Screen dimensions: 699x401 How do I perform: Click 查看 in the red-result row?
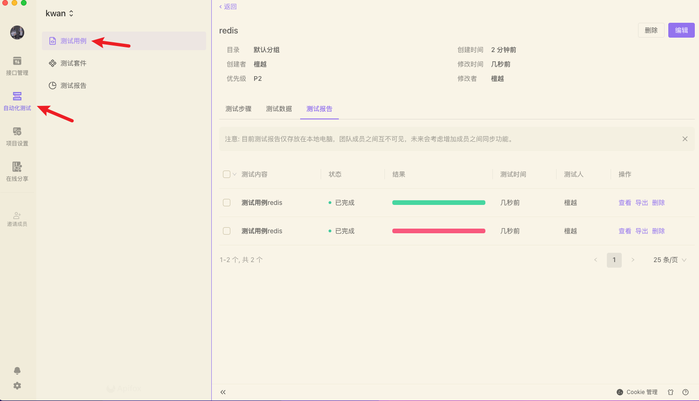pos(625,231)
